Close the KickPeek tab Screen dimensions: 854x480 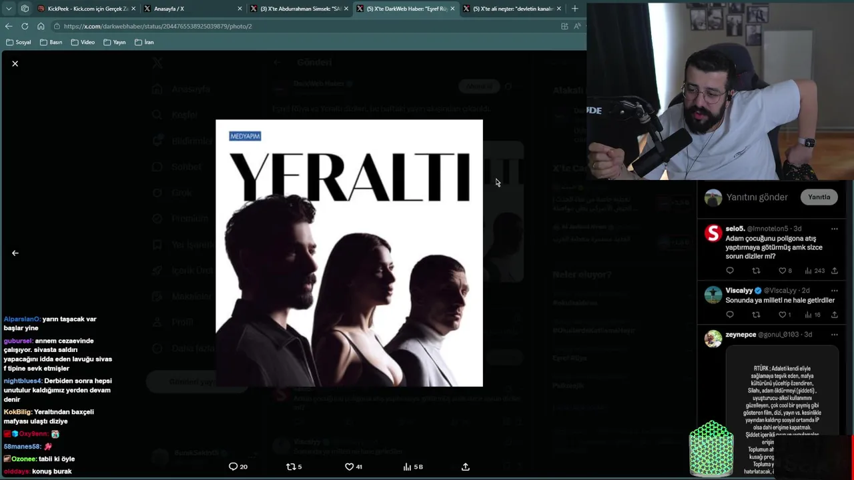(133, 9)
